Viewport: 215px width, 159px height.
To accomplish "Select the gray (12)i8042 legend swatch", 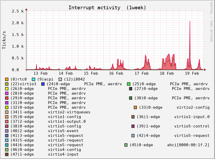I will coord(60,79).
